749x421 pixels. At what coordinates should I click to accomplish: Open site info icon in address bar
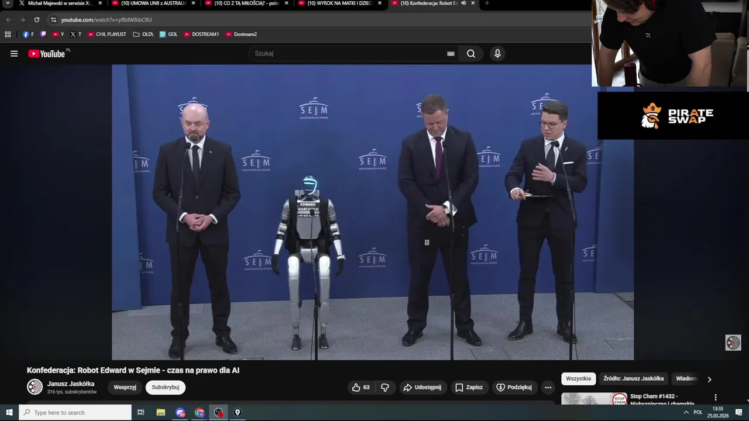pyautogui.click(x=54, y=19)
